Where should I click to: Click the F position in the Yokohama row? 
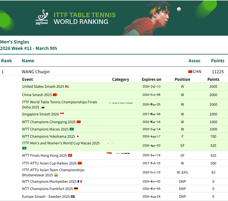(x=182, y=136)
